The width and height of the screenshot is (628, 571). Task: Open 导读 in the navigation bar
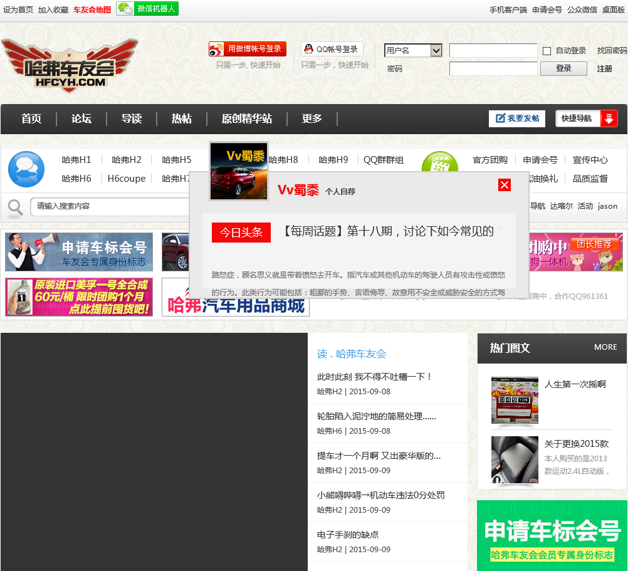(x=132, y=118)
